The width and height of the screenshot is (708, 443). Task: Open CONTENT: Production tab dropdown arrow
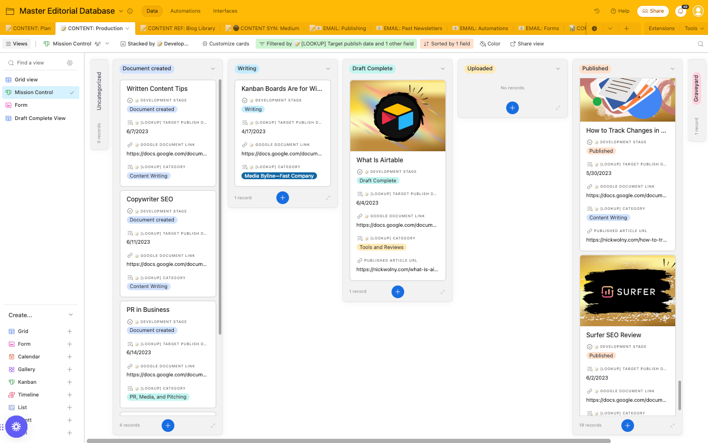coord(127,29)
